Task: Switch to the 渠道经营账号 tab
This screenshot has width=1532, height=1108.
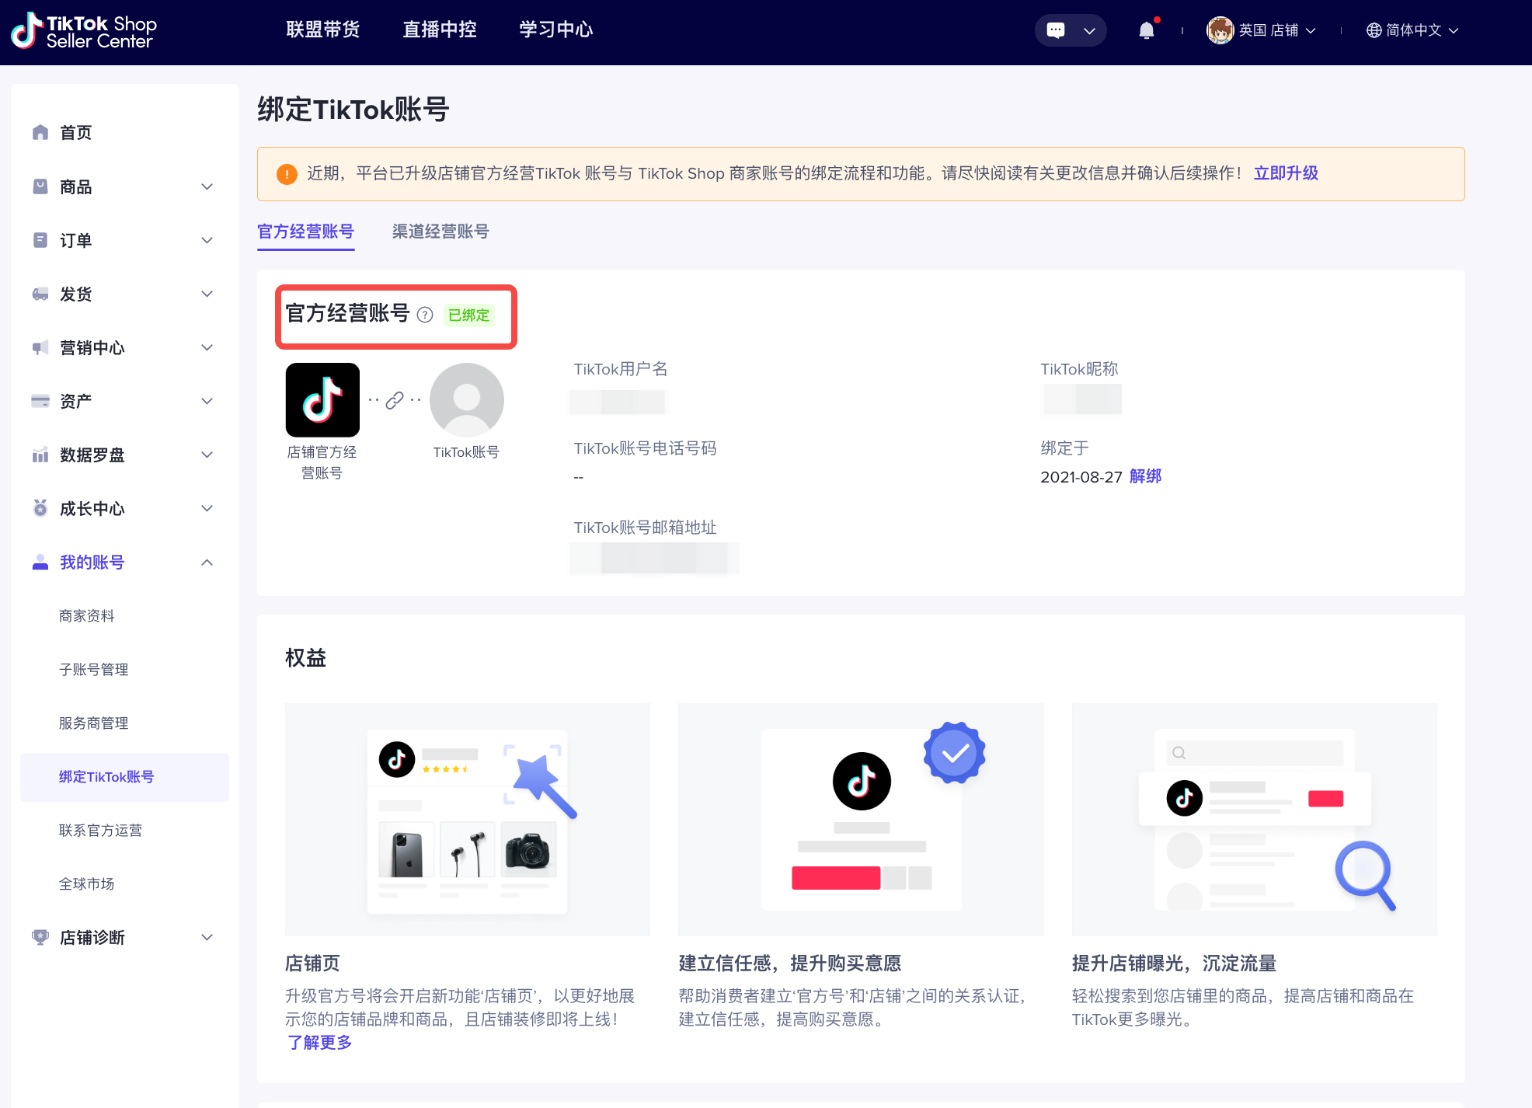Action: (x=440, y=232)
